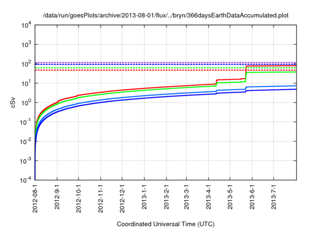Click the plot file path title
327x229 pixels.
pyautogui.click(x=166, y=15)
